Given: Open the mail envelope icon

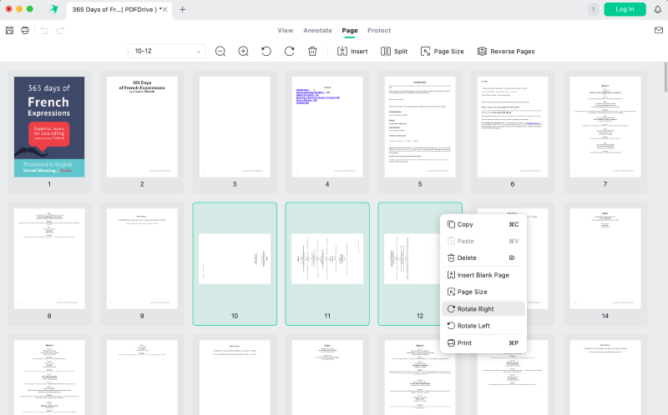Looking at the screenshot, I should [659, 30].
